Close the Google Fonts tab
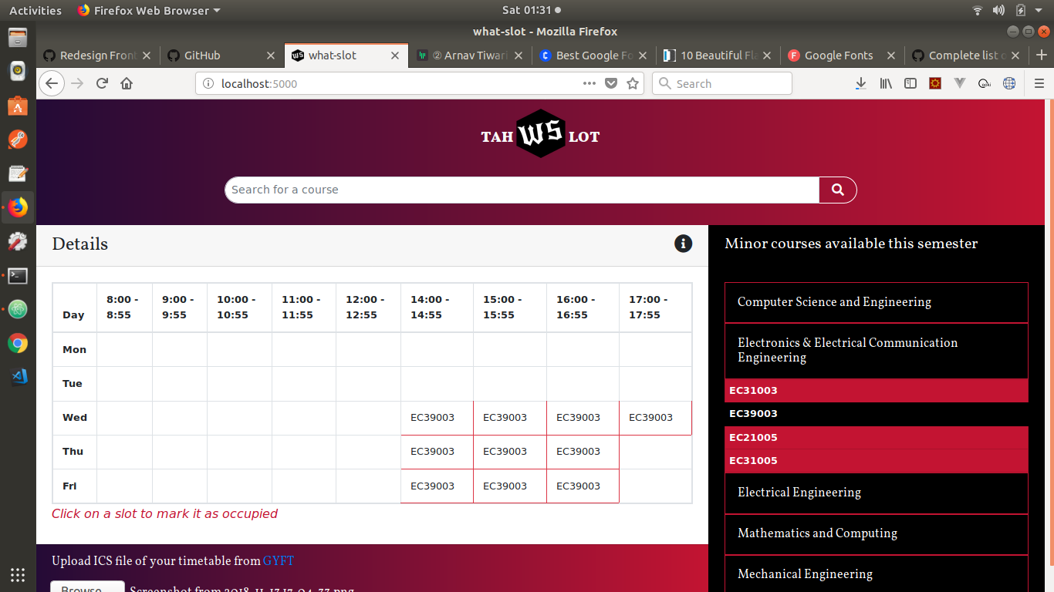Image resolution: width=1054 pixels, height=592 pixels. (x=891, y=55)
